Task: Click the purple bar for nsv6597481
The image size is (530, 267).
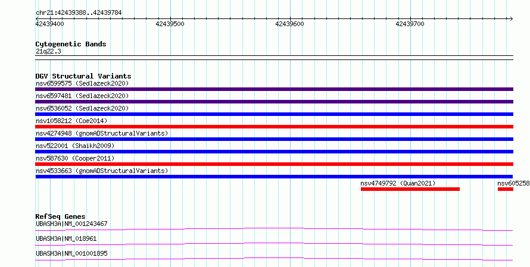Action: [x=274, y=102]
